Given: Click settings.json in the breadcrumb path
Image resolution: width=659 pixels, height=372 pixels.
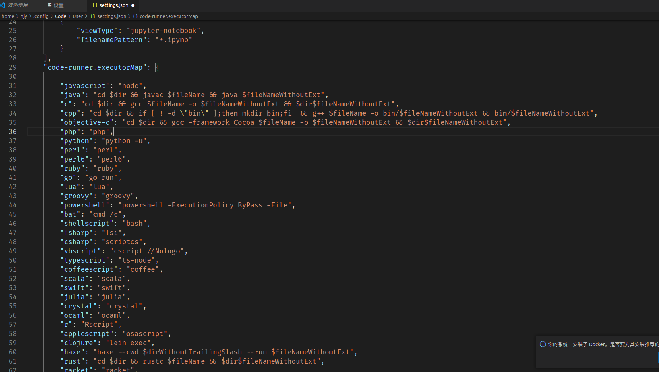Looking at the screenshot, I should (111, 16).
